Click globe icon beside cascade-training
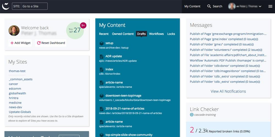 (x=191, y=115)
